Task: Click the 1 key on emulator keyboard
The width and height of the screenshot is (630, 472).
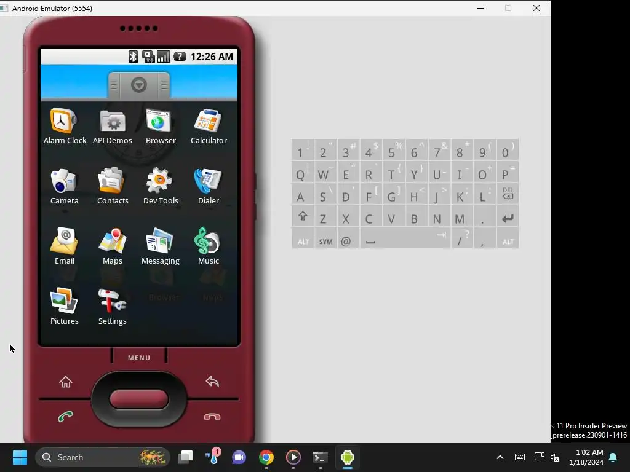Action: (x=303, y=150)
